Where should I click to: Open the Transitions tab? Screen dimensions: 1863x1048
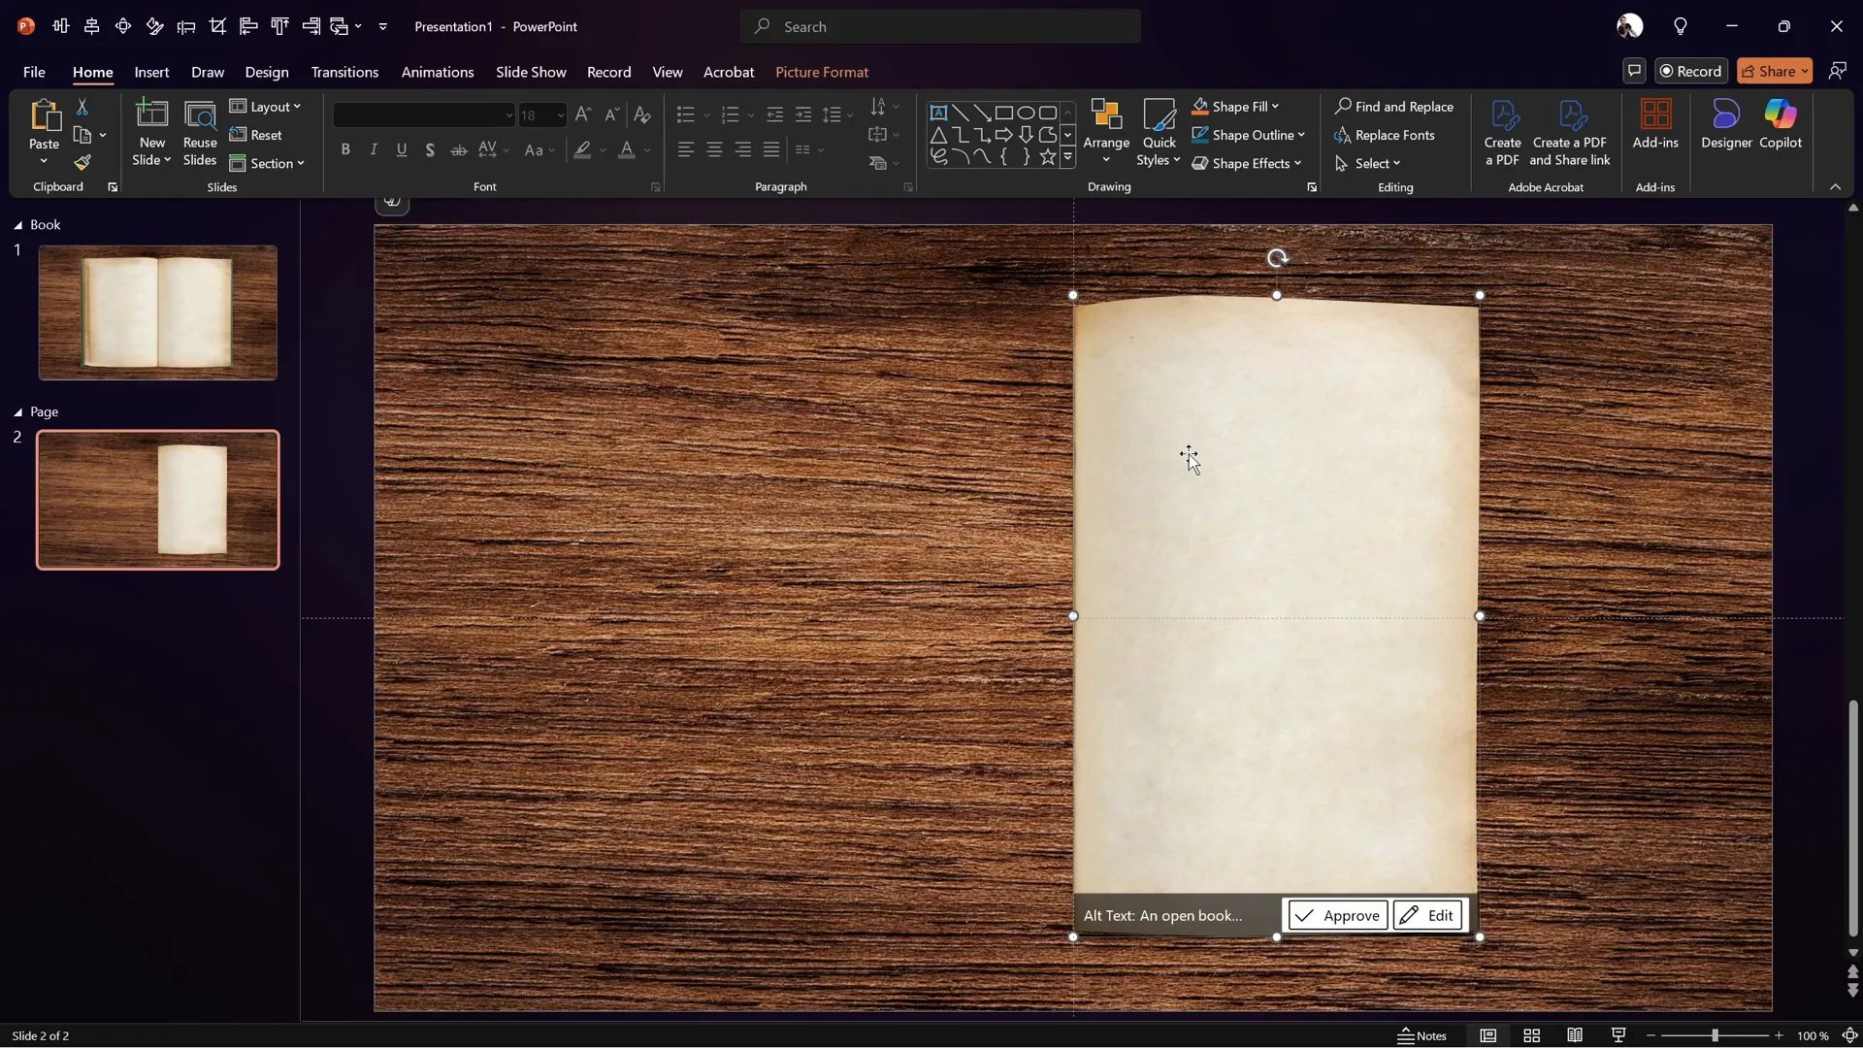(344, 72)
